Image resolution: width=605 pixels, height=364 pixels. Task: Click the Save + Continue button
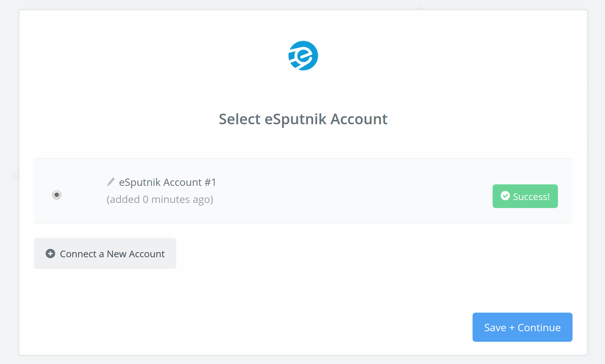522,327
